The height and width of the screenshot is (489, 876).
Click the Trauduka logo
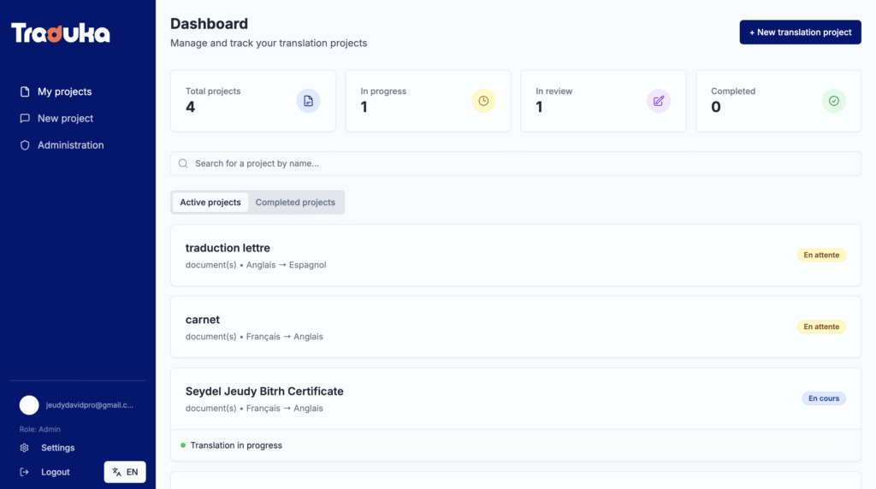pyautogui.click(x=61, y=33)
